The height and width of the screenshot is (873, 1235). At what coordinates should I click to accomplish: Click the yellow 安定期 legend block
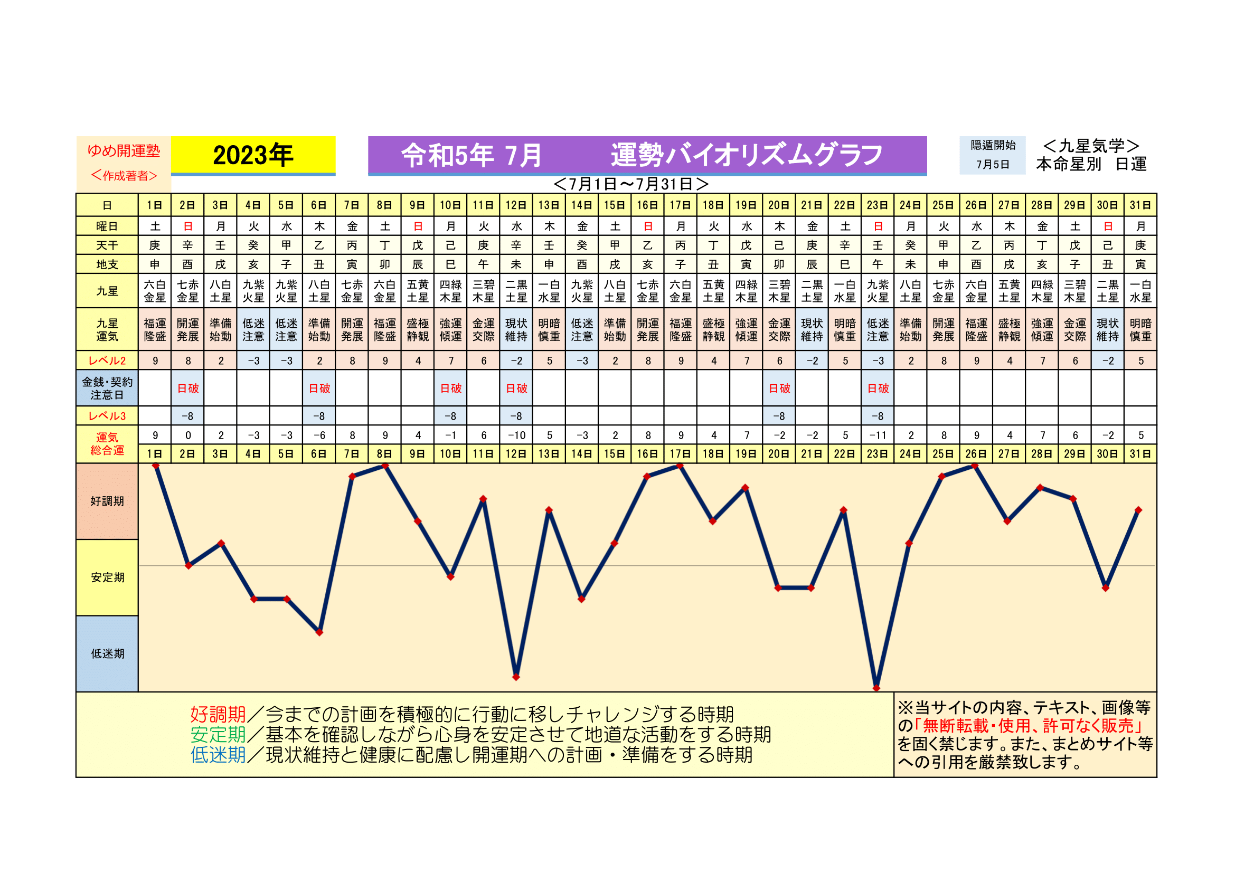coord(107,577)
